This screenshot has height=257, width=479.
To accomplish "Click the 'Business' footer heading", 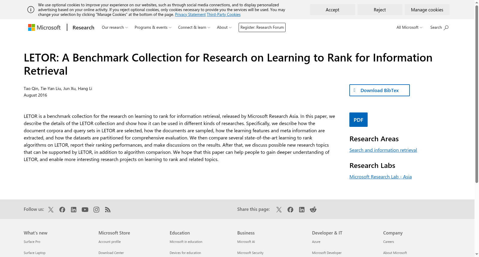I will 246,233.
